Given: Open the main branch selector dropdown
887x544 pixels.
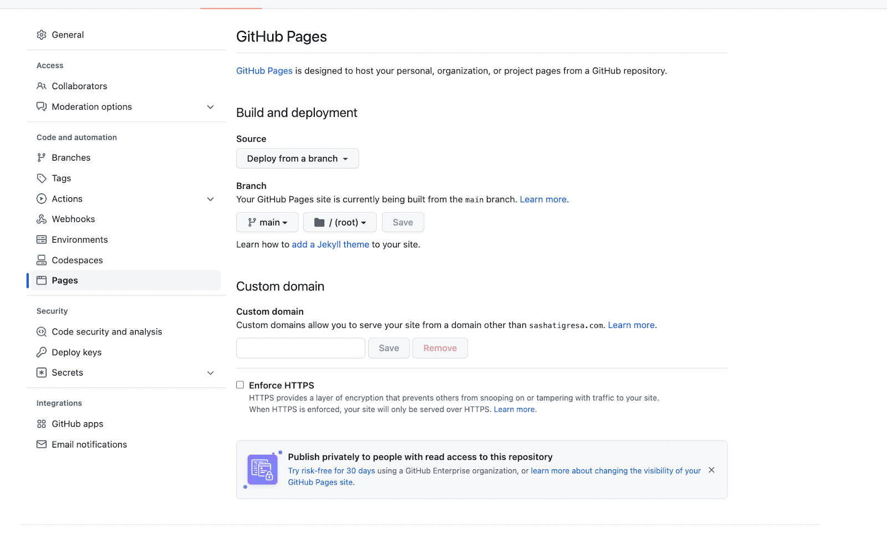Looking at the screenshot, I should [267, 222].
